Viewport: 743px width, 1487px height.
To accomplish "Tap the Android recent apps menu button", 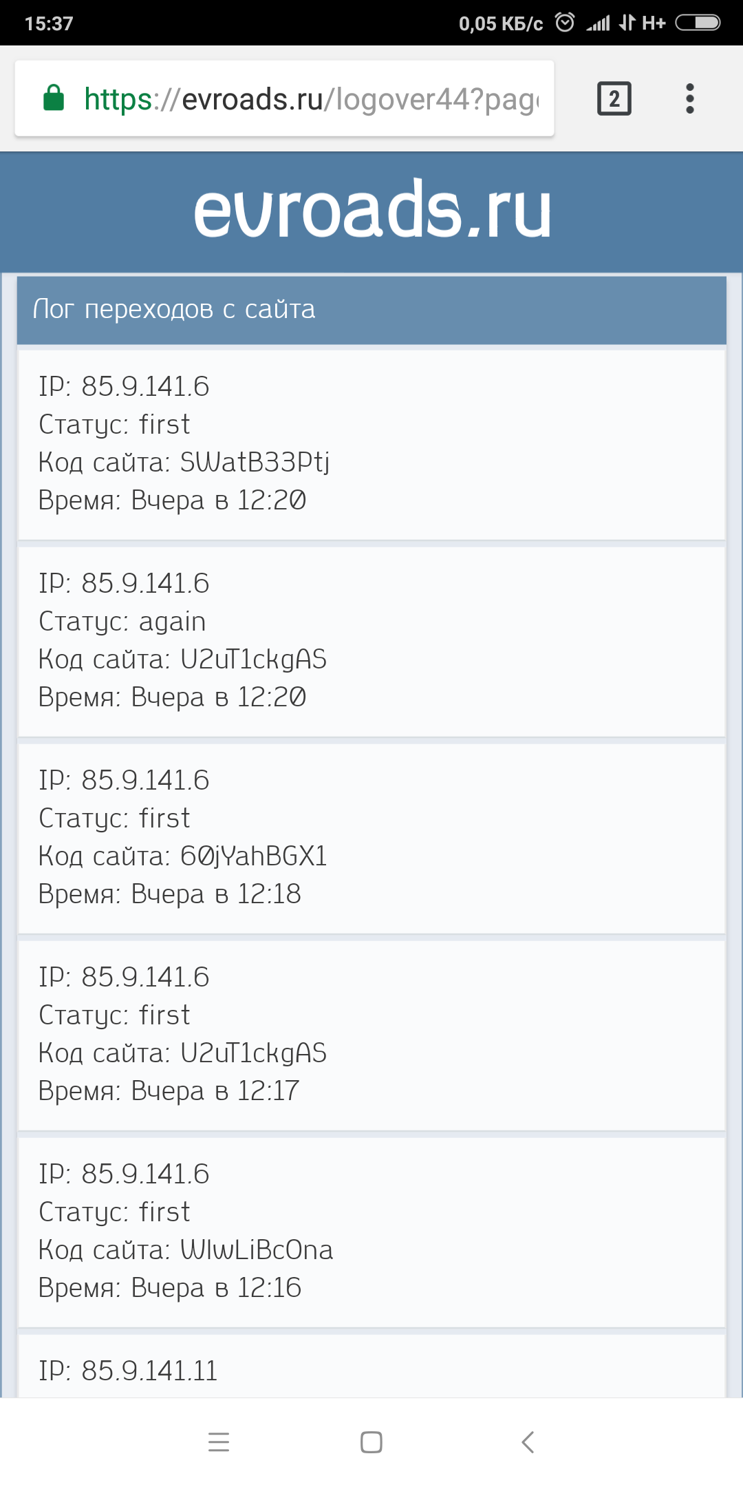I will pyautogui.click(x=219, y=1442).
